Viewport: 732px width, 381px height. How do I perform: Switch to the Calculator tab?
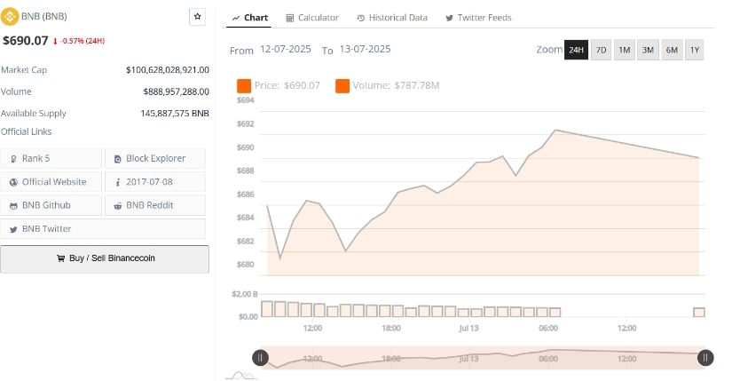click(312, 18)
